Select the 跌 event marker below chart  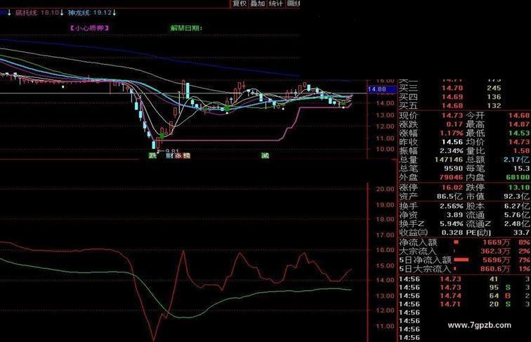[x=153, y=155]
